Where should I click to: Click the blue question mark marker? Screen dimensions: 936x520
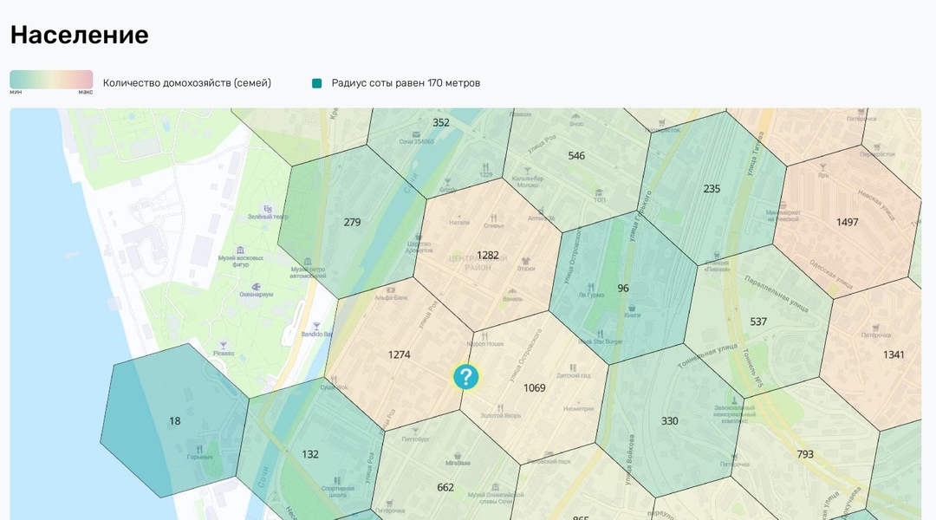(x=465, y=377)
